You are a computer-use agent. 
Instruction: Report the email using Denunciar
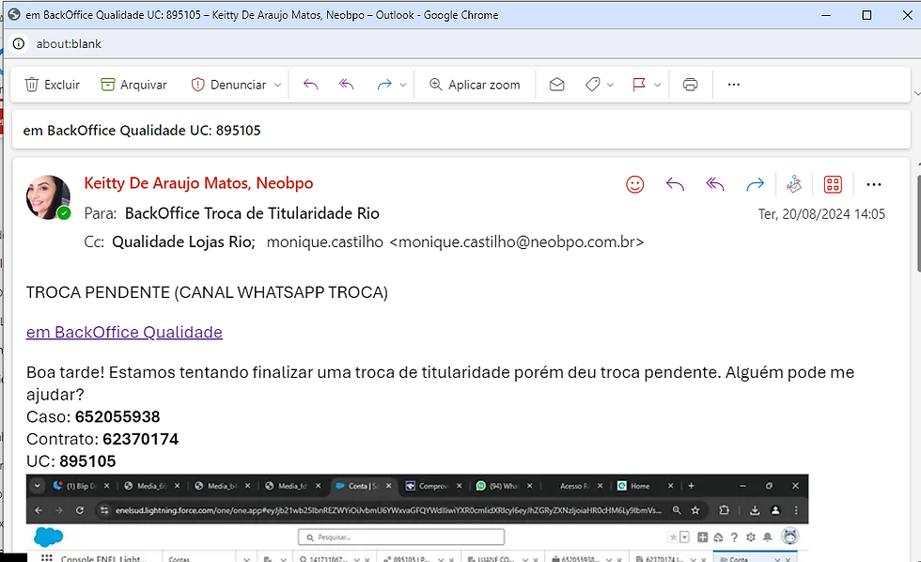point(229,85)
